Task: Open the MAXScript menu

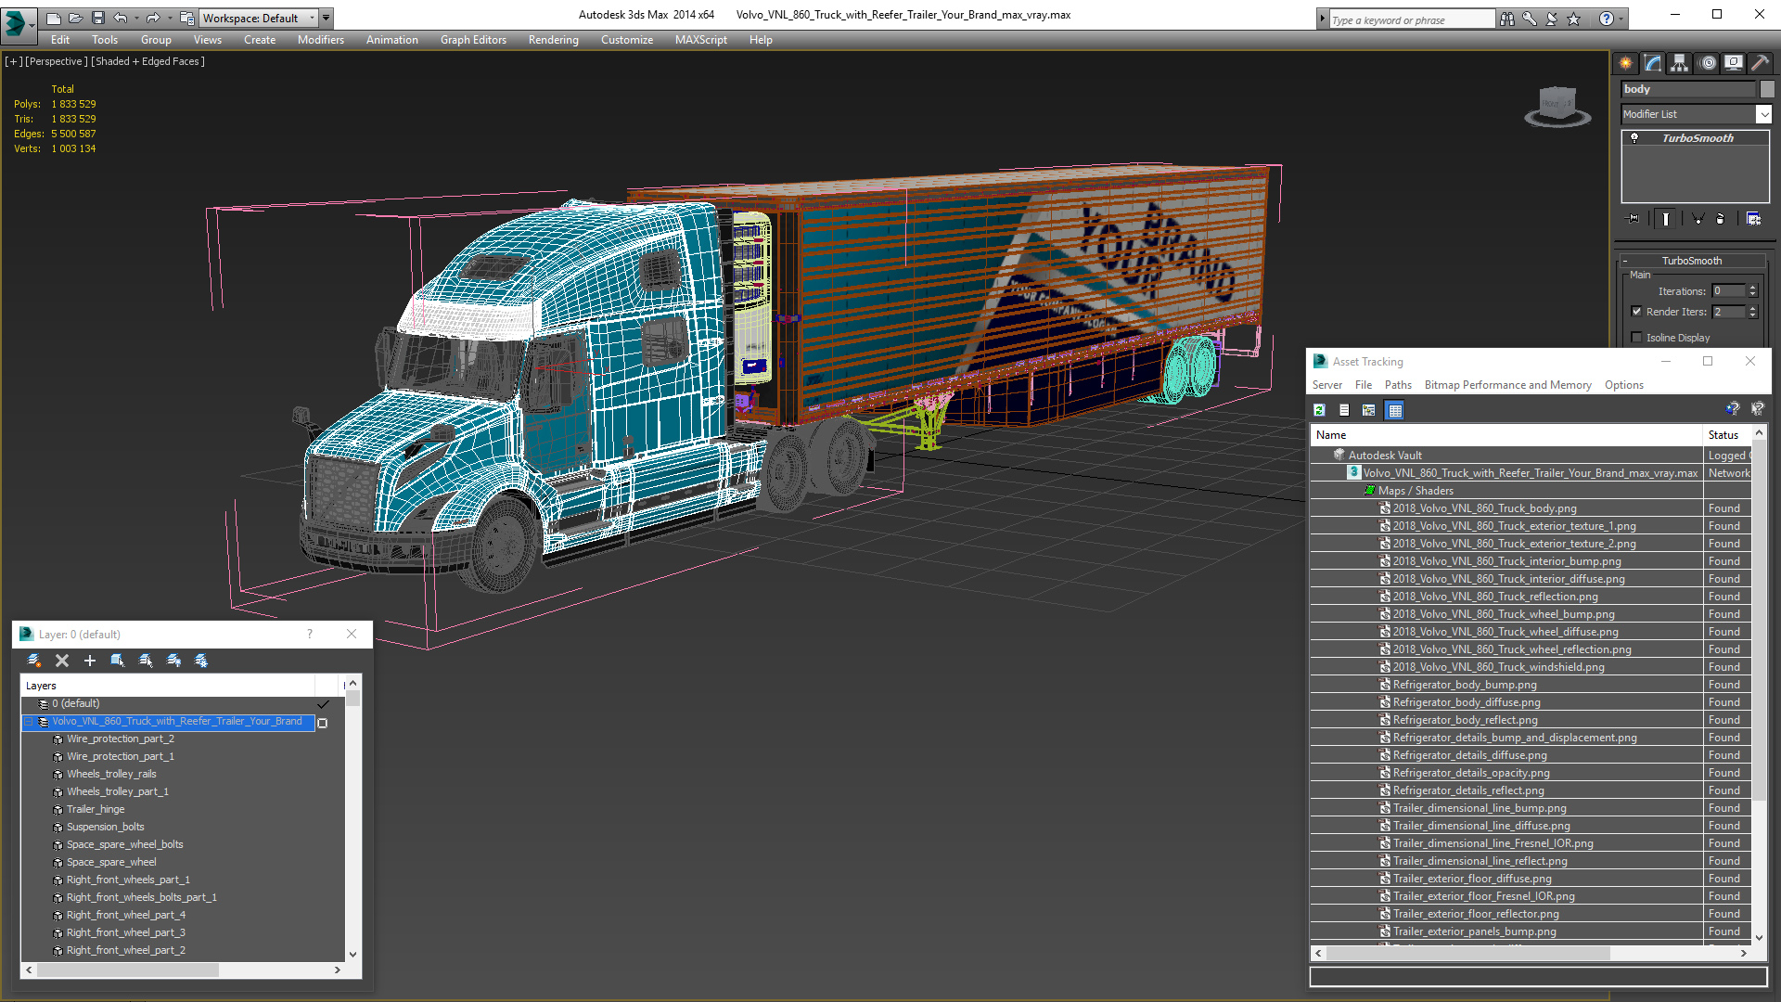Action: pos(701,40)
